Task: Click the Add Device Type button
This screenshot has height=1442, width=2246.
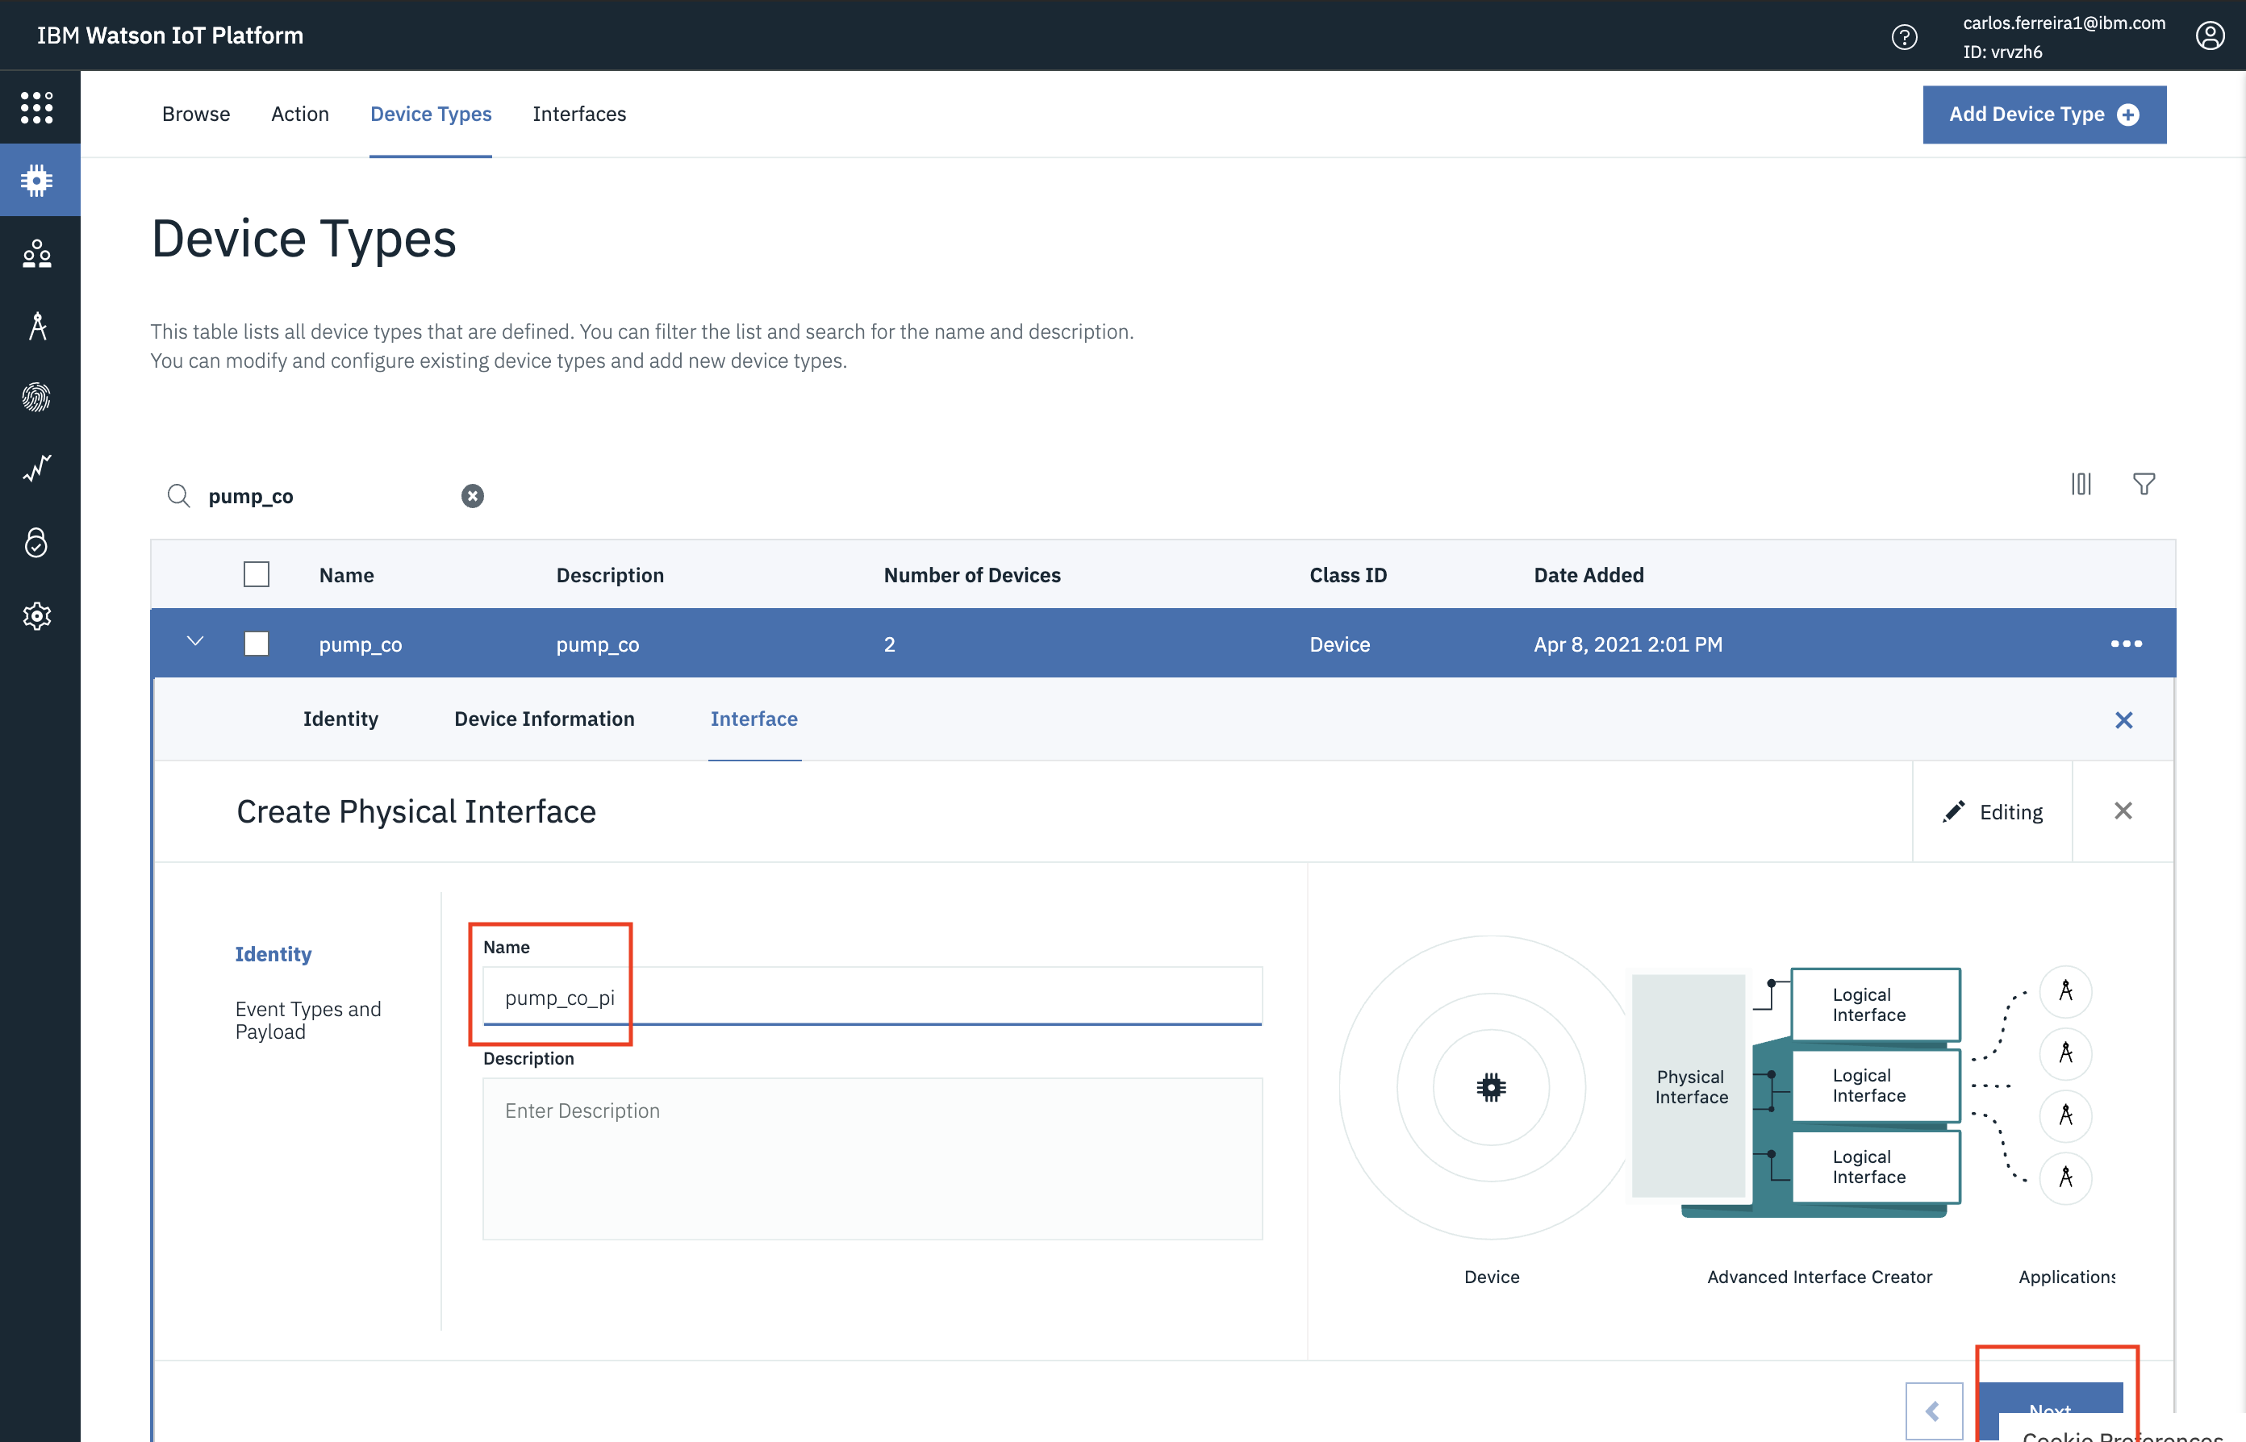Action: click(2044, 115)
